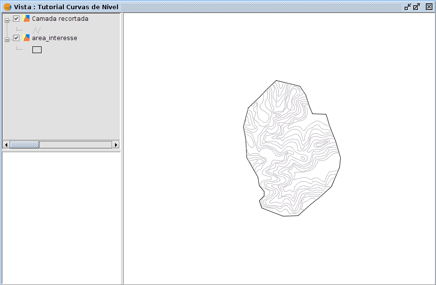Click the layer panel scrollbar right arrow
The height and width of the screenshot is (285, 436).
(116, 144)
